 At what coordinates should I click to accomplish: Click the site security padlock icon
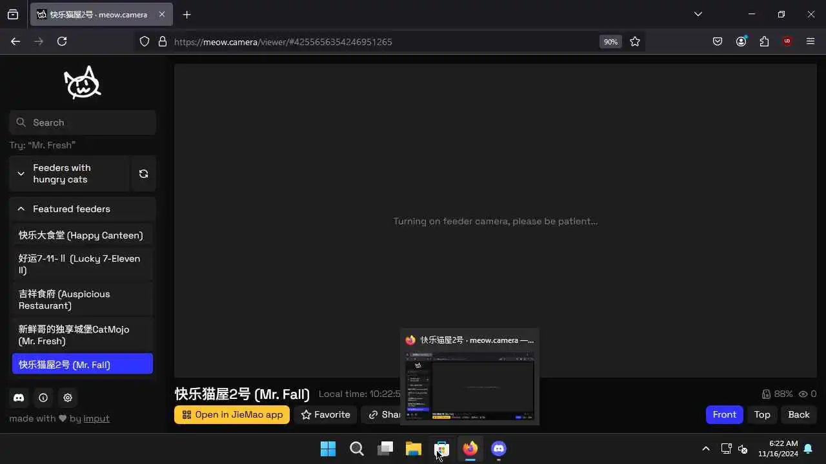click(162, 41)
